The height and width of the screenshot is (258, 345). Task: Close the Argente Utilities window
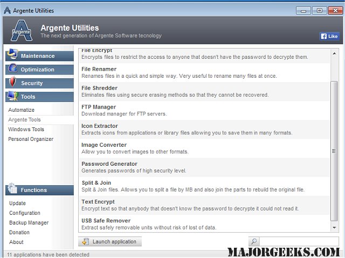335,10
